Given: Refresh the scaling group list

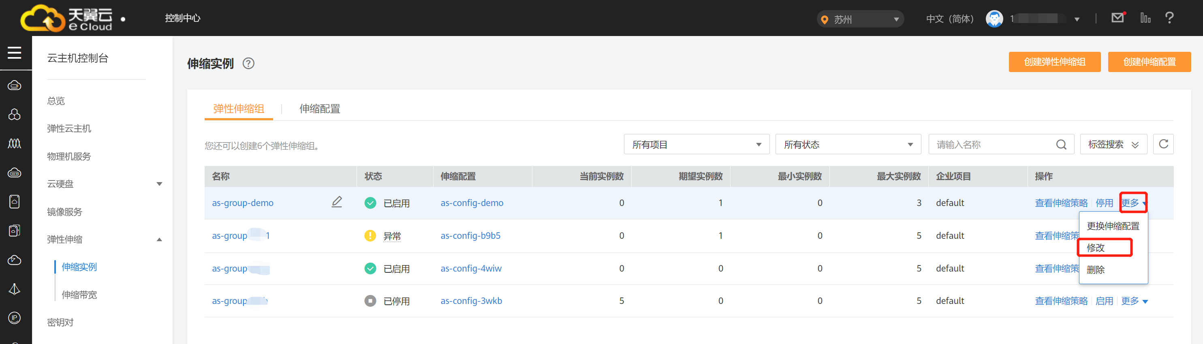Looking at the screenshot, I should [x=1163, y=144].
